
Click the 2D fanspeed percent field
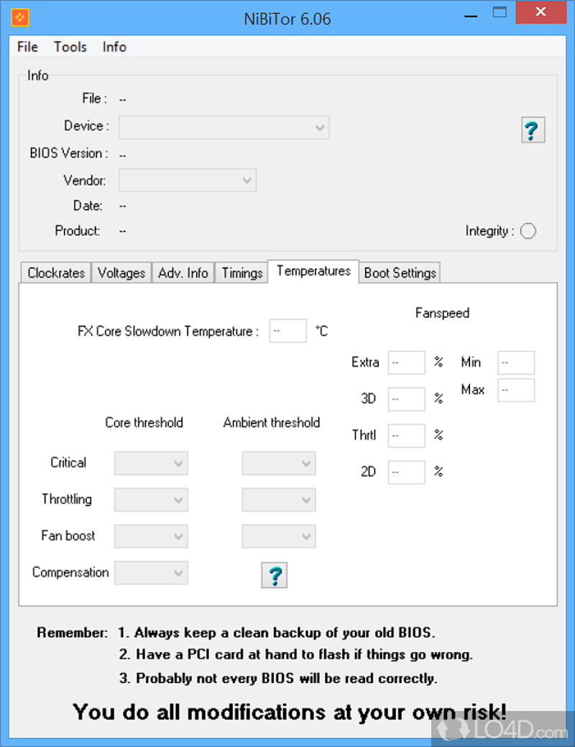click(406, 472)
